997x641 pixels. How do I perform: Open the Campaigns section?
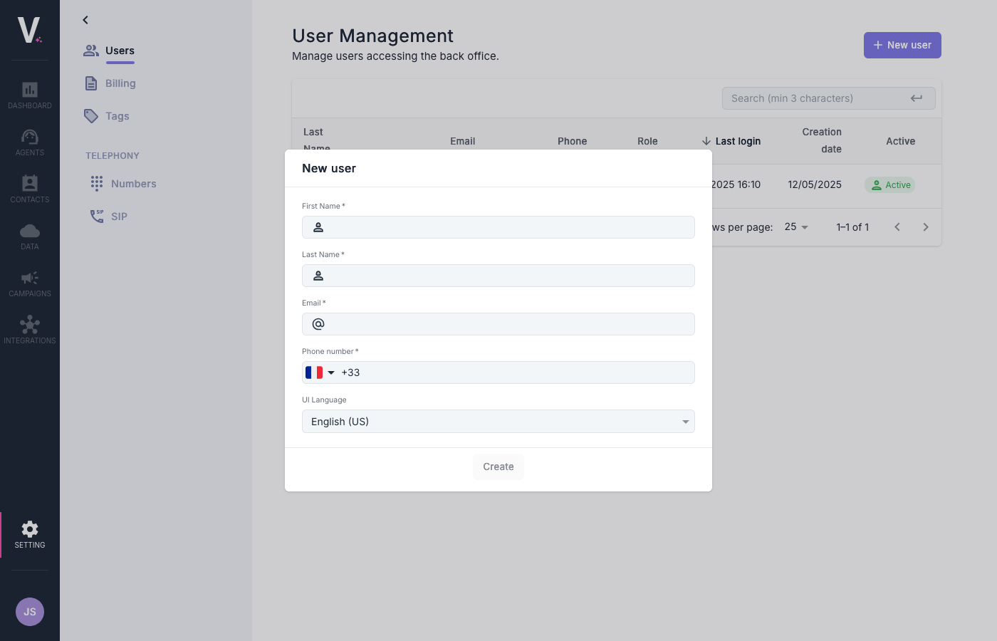(x=29, y=283)
